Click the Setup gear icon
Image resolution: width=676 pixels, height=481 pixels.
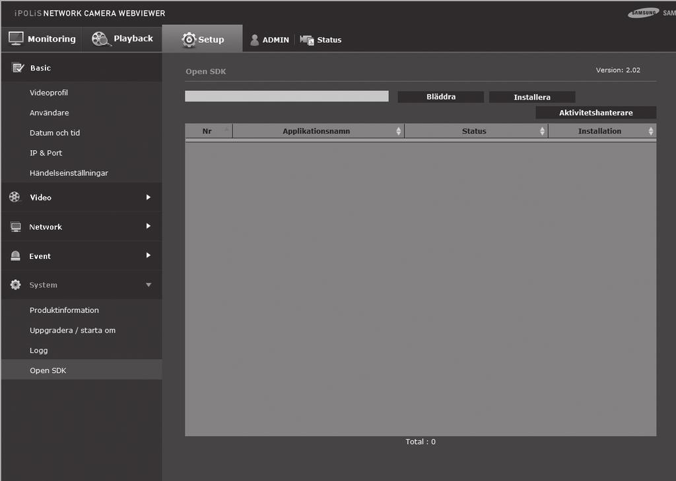tap(189, 40)
